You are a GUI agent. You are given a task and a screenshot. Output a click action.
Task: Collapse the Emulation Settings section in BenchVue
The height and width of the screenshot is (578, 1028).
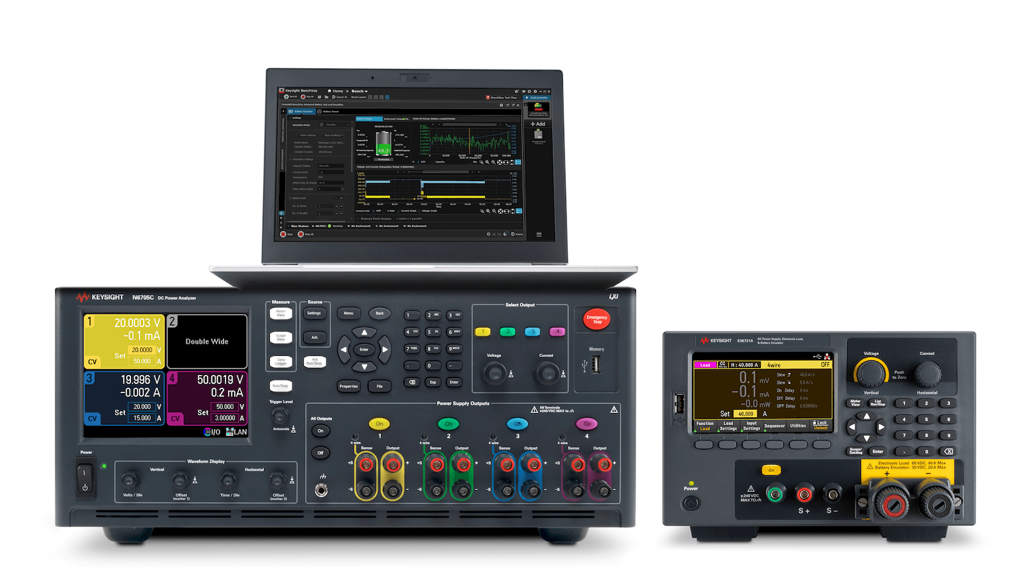point(290,159)
